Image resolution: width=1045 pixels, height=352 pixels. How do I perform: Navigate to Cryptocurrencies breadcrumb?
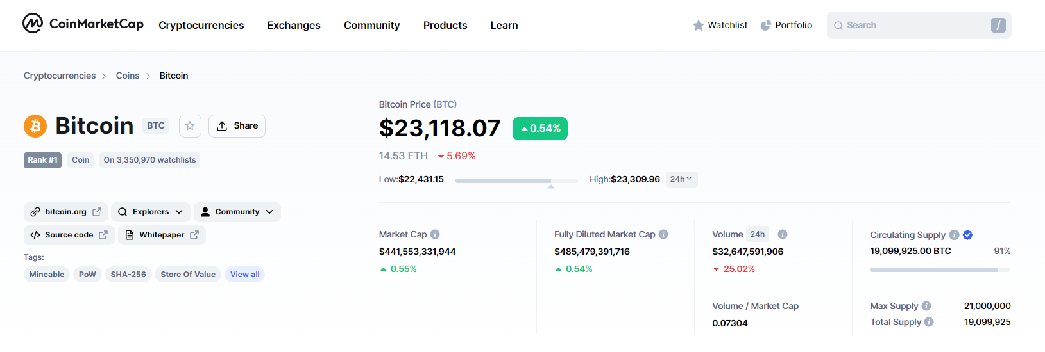60,76
